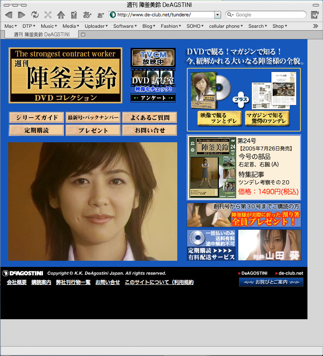Open the 別冊 山田 葵 banner

[269, 245]
